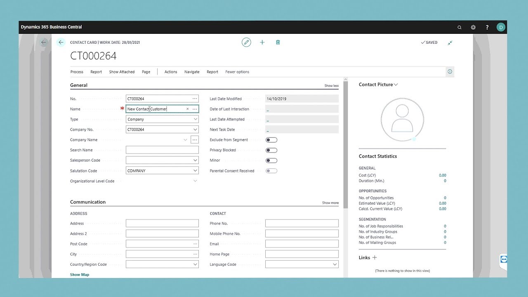
Task: Click Estimated Value (LCY) amount
Action: click(x=442, y=203)
